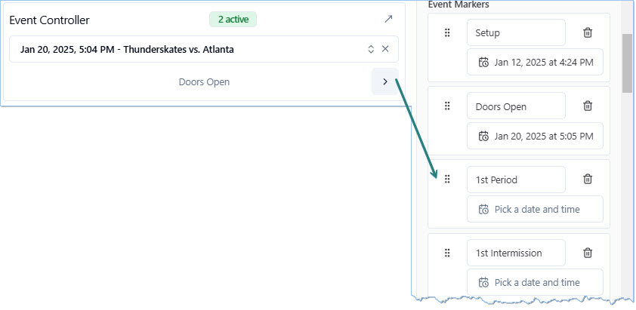Click drag handle beside 1st Intermission marker
Viewport: 636px width, 310px height.
447,253
